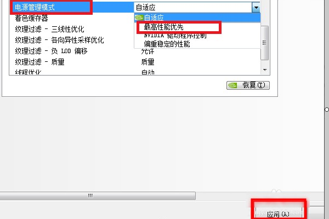Viewport: 329px width, 219px height.
Task: Select highlighted 自适应 list entry
Action: pos(197,18)
